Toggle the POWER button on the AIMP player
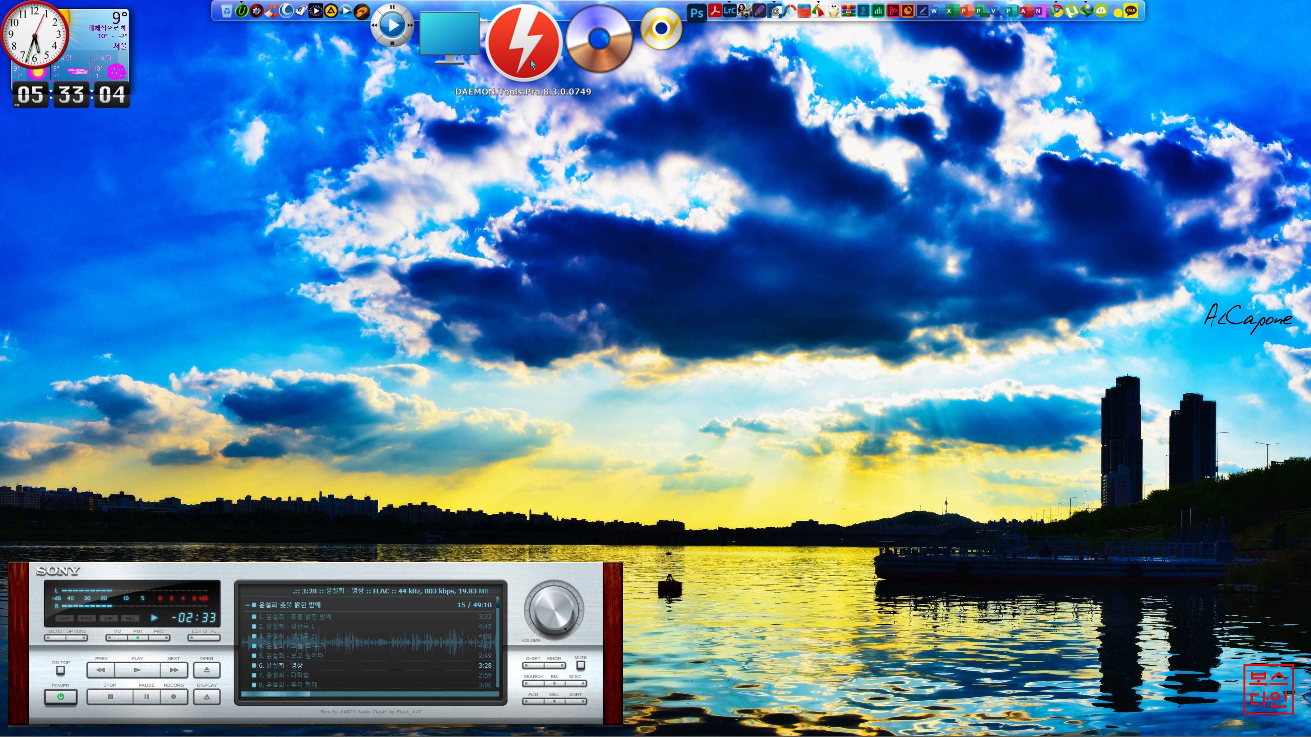Image resolution: width=1311 pixels, height=737 pixels. click(x=61, y=697)
